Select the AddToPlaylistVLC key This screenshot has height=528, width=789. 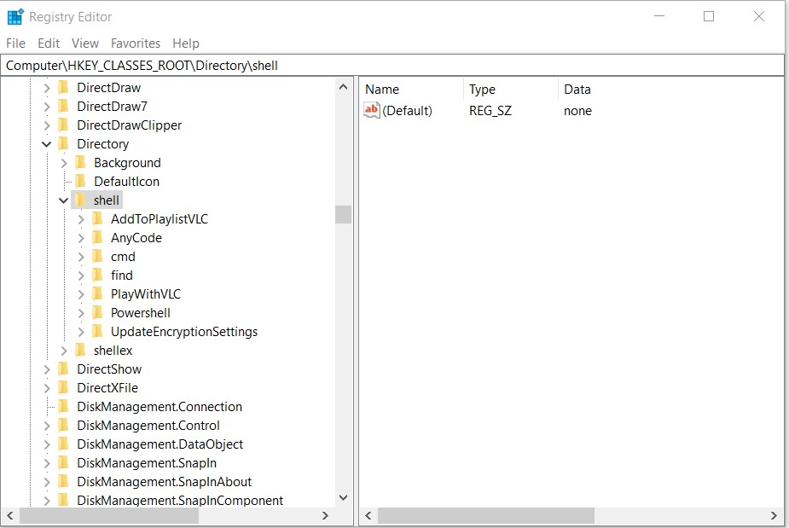click(159, 219)
